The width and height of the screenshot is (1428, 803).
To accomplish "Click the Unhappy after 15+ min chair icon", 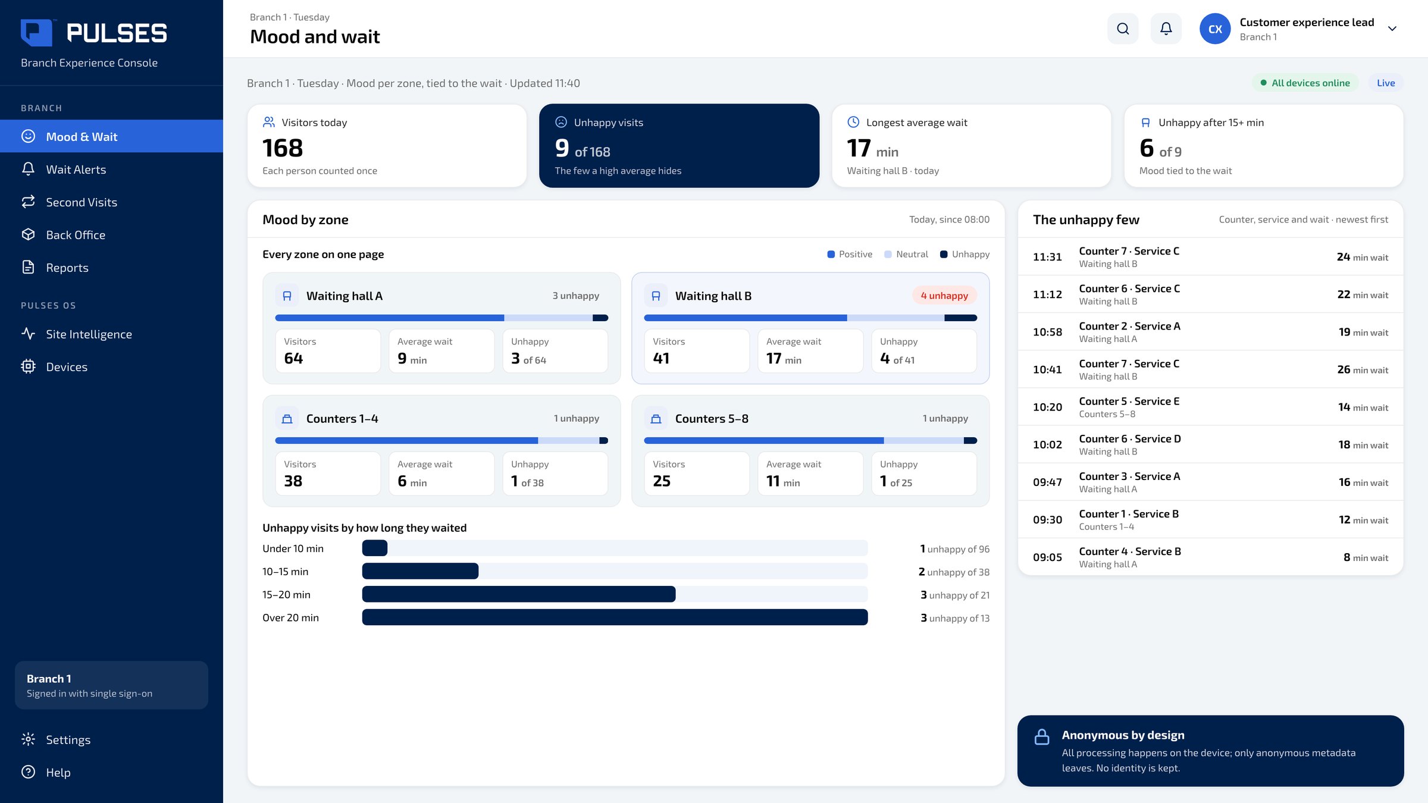I will (1145, 123).
